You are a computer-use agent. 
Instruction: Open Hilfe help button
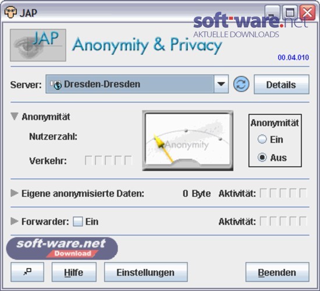tap(74, 272)
